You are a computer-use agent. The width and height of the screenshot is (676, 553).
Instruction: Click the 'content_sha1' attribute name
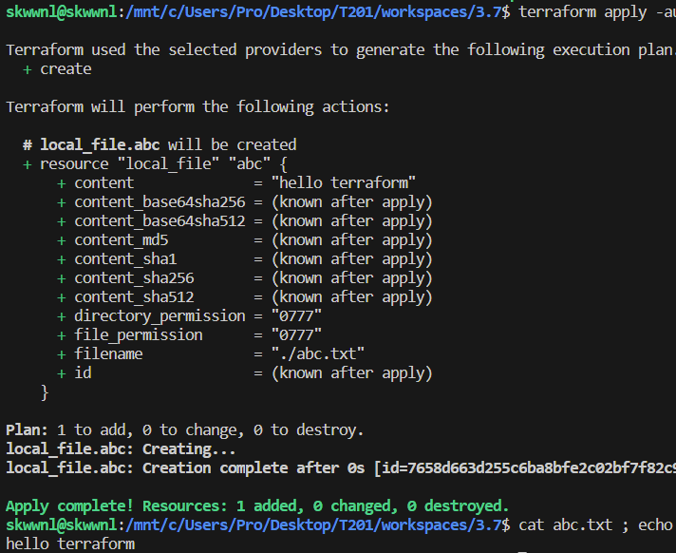point(125,258)
